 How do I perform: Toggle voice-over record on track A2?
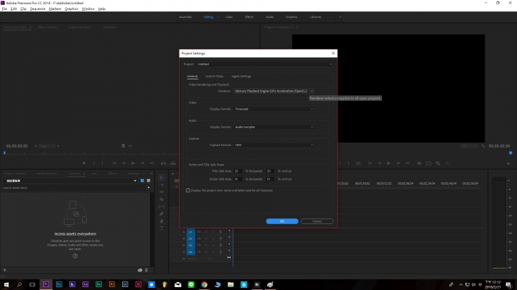[x=220, y=238]
